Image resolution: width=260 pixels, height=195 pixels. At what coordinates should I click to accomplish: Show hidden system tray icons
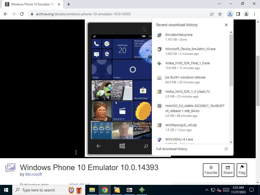point(207,190)
